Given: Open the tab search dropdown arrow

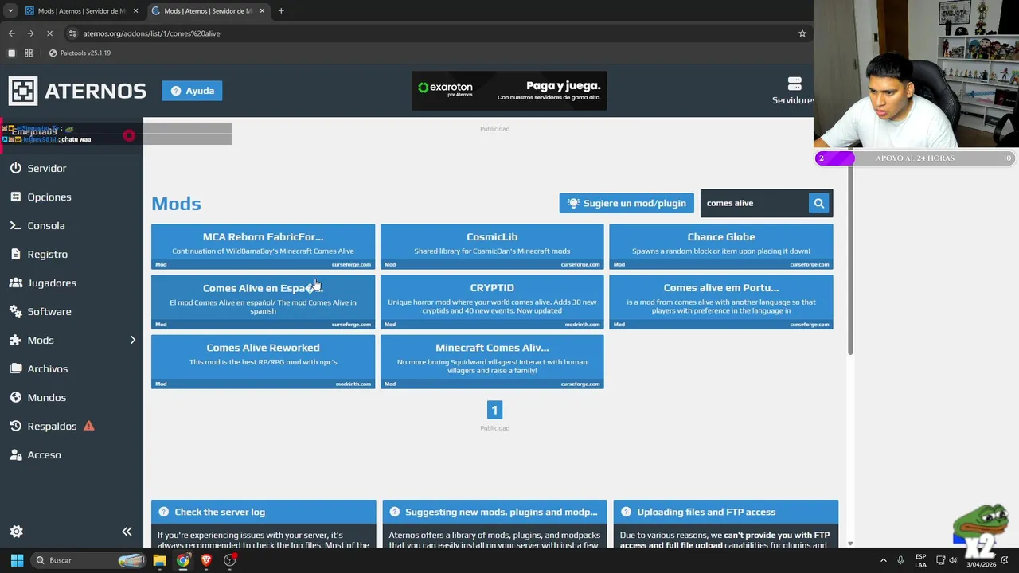Looking at the screenshot, I should [x=10, y=11].
